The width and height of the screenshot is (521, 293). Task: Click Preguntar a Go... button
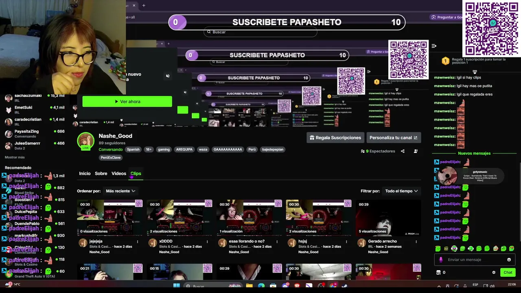click(x=447, y=17)
